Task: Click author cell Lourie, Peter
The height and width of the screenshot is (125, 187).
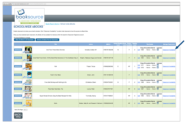Action: [x=91, y=89]
